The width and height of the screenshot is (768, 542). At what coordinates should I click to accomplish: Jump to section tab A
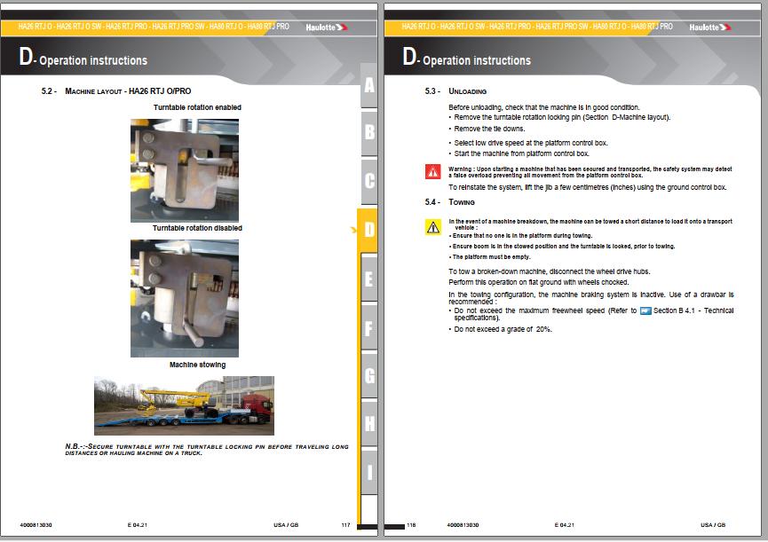369,86
